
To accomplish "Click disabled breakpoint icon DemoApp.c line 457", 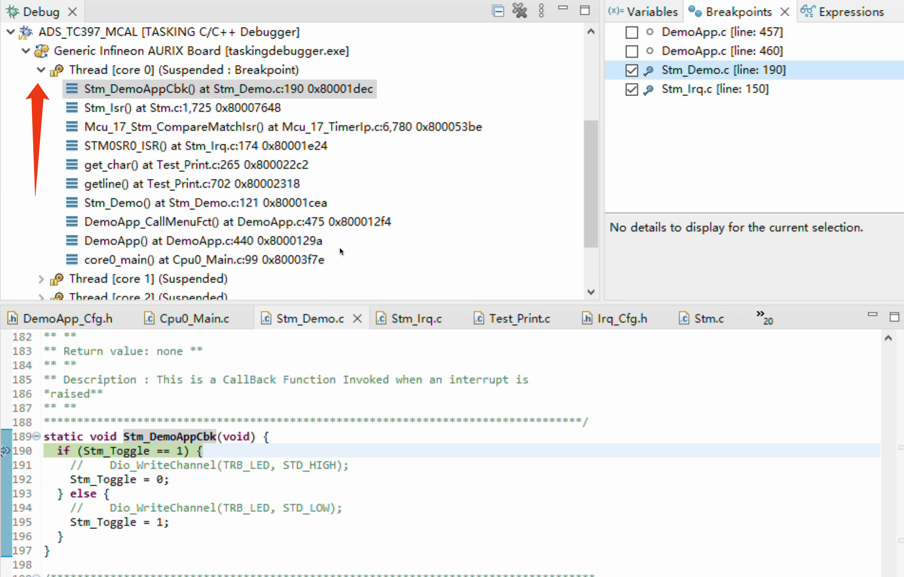I will click(650, 32).
